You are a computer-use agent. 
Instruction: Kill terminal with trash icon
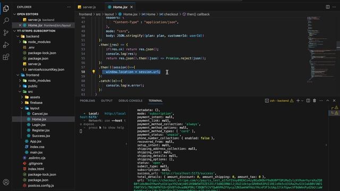[x=314, y=100]
